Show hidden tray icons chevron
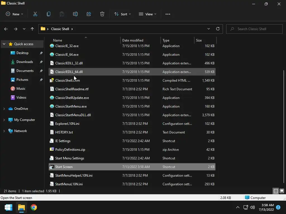 [x=238, y=207]
